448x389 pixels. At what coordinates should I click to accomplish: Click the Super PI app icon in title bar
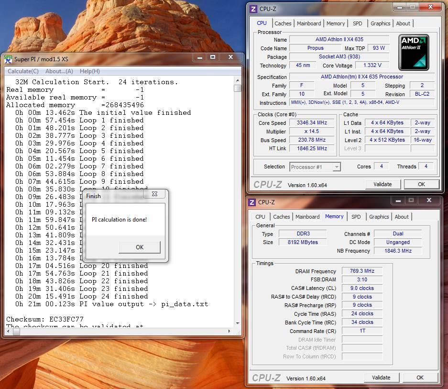pos(8,59)
